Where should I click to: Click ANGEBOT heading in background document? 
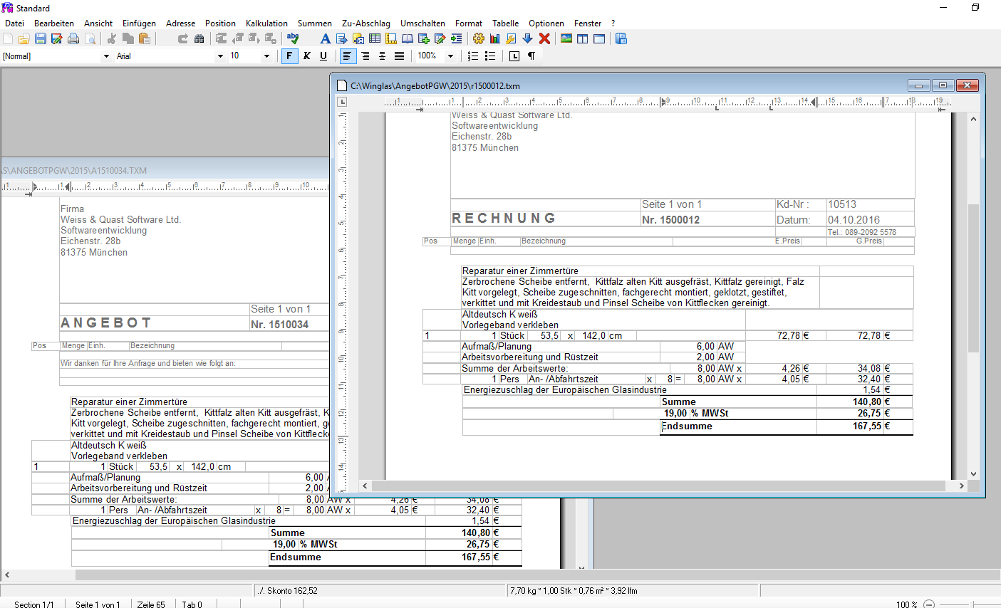105,323
